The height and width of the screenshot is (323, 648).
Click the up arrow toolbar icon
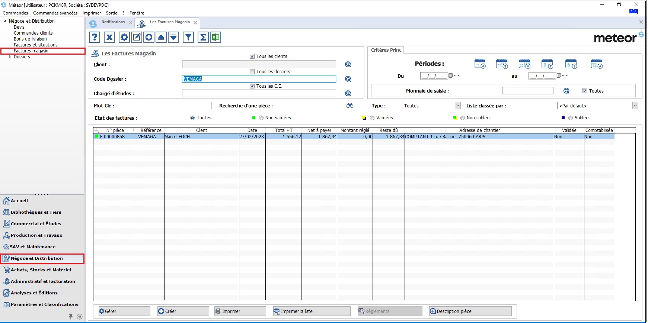coord(161,37)
